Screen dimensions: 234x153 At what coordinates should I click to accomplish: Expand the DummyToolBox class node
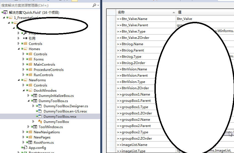click(33, 122)
